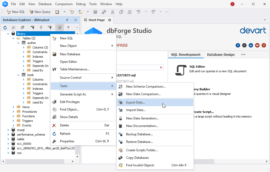Click the New SQL toolbar icon
This screenshot has width=270, height=172.
(15, 12)
